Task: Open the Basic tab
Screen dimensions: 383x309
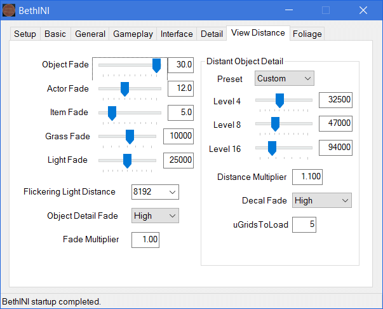Action: tap(55, 34)
